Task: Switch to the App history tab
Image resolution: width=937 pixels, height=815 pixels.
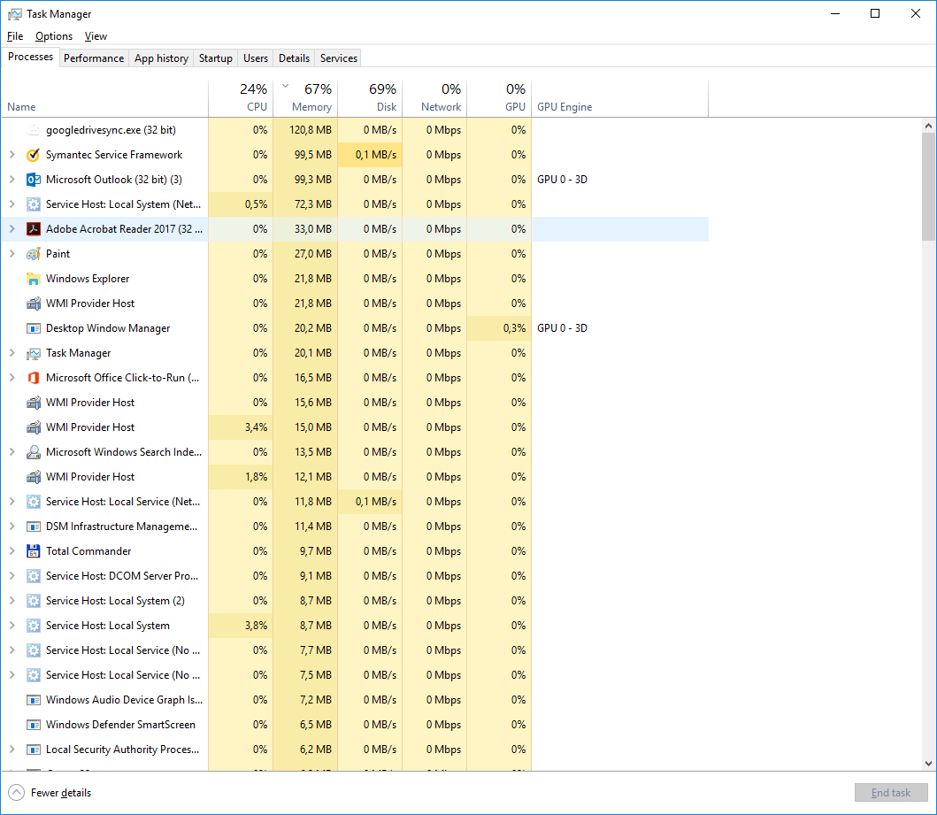Action: [x=161, y=58]
